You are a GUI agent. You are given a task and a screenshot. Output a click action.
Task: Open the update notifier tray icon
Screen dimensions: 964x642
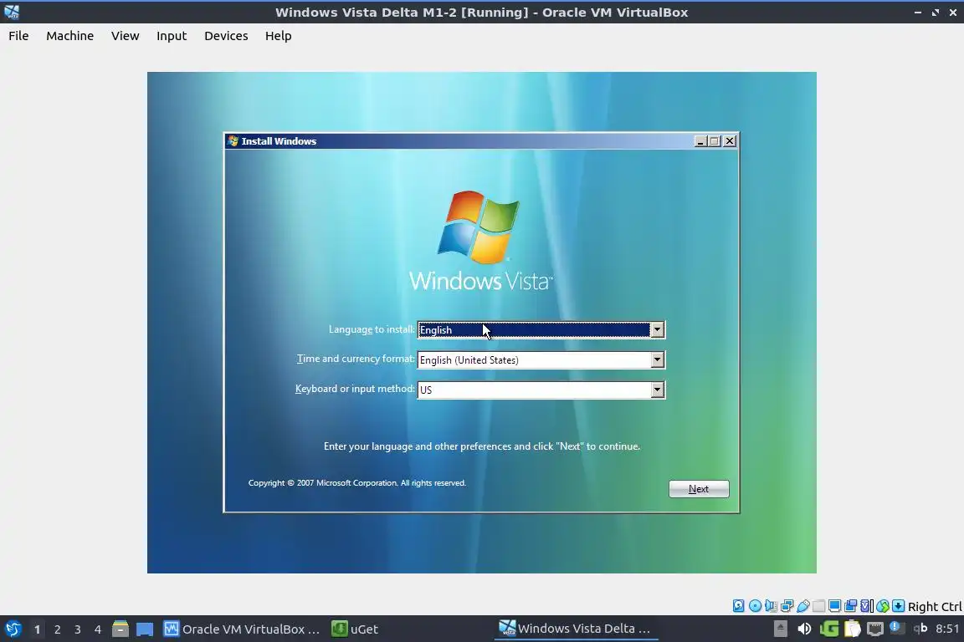(897, 628)
